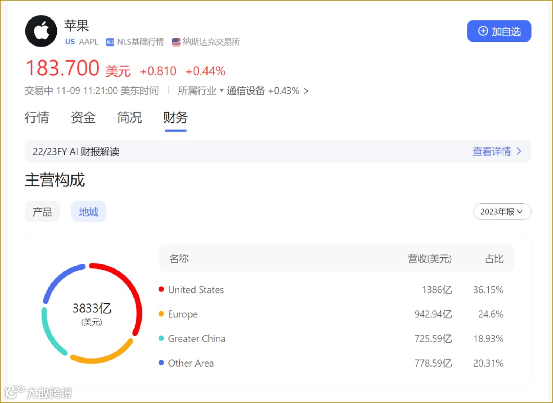553x403 pixels.
Task: Click 查看详情 link
Action: click(492, 151)
